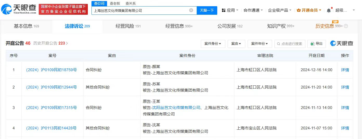Open the 经营风险 tab
The height and width of the screenshot is (139, 362).
point(128,26)
